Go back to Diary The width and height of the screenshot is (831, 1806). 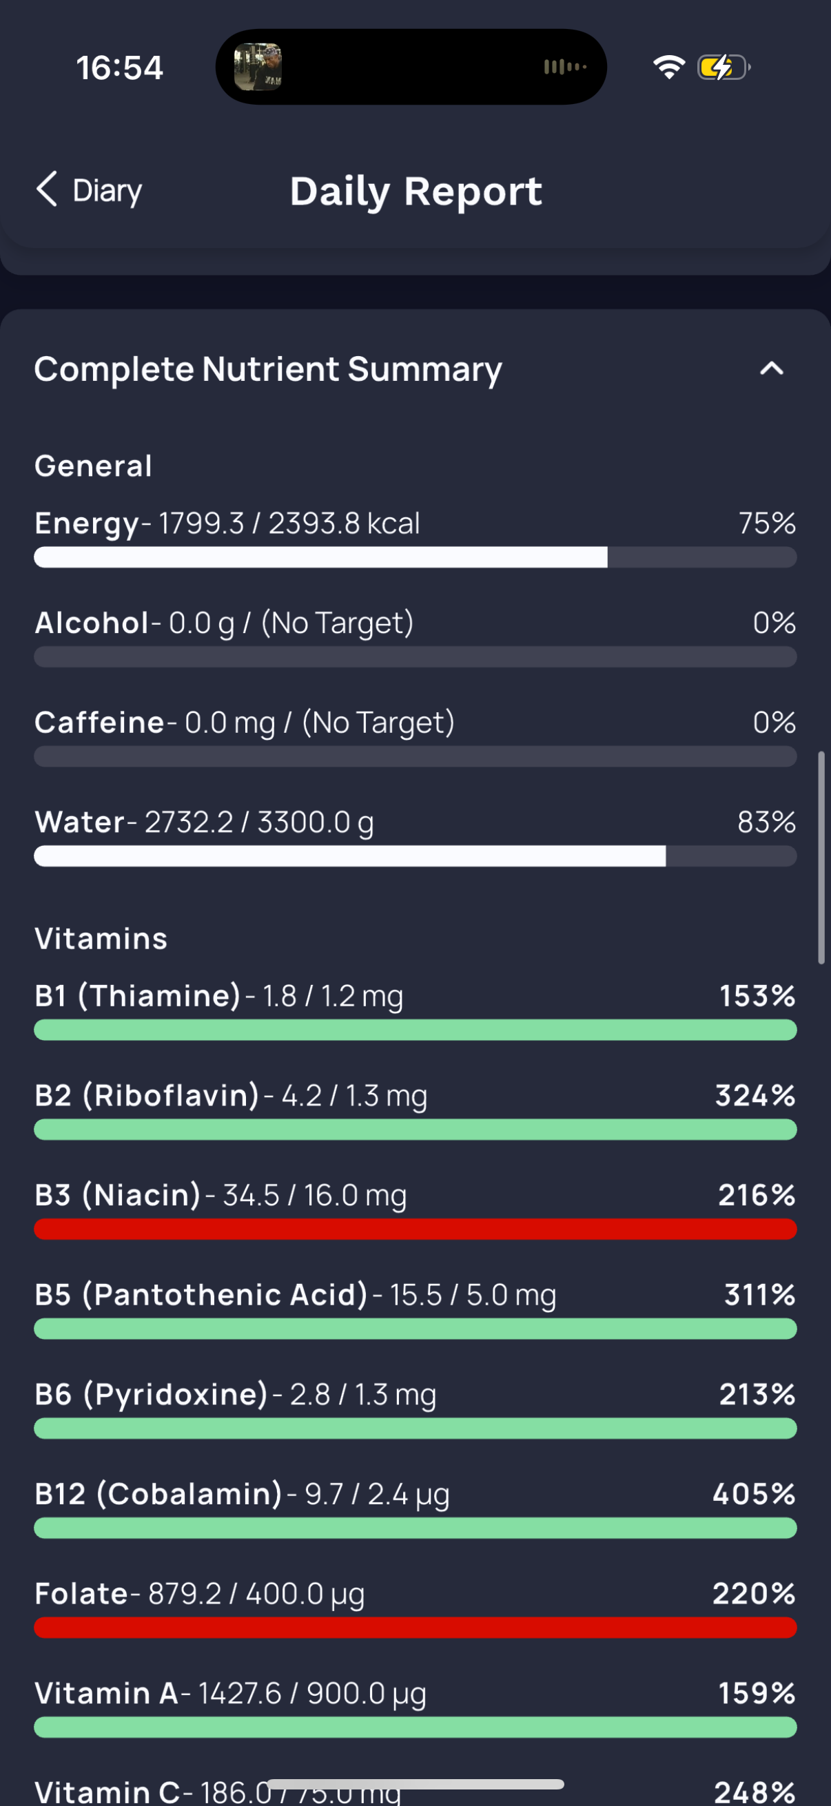click(x=89, y=190)
